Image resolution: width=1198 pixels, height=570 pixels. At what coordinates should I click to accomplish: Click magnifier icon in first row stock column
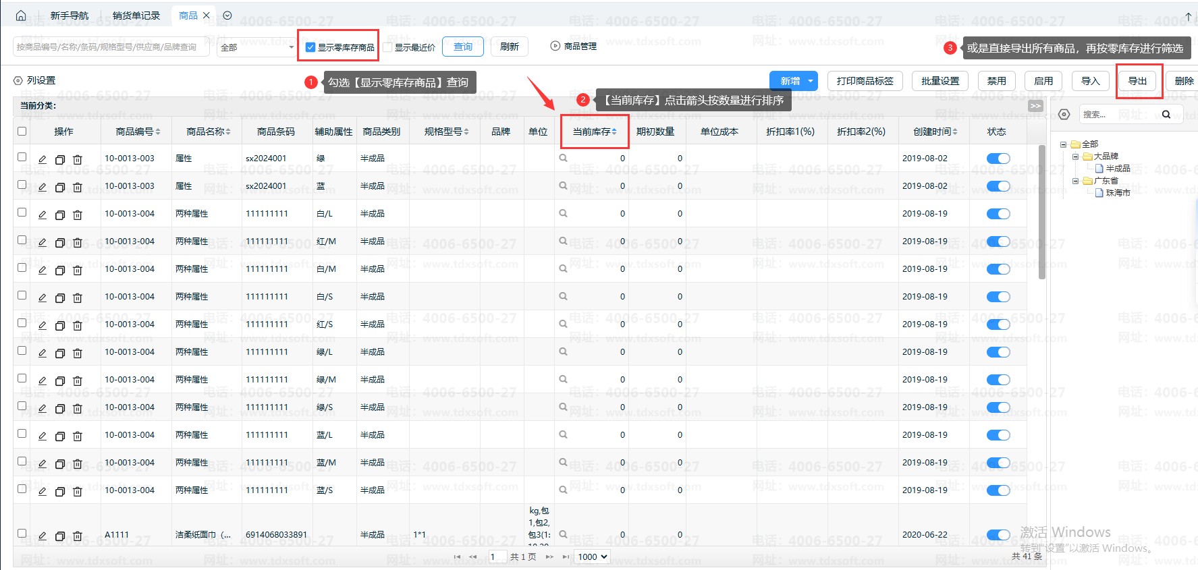[563, 158]
